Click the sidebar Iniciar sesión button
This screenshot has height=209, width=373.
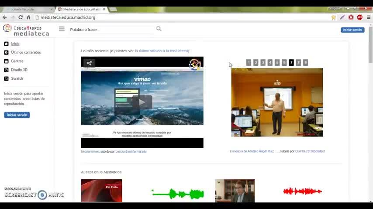click(x=17, y=115)
